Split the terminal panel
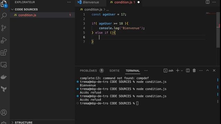The width and height of the screenshot is (221, 124). point(188,70)
